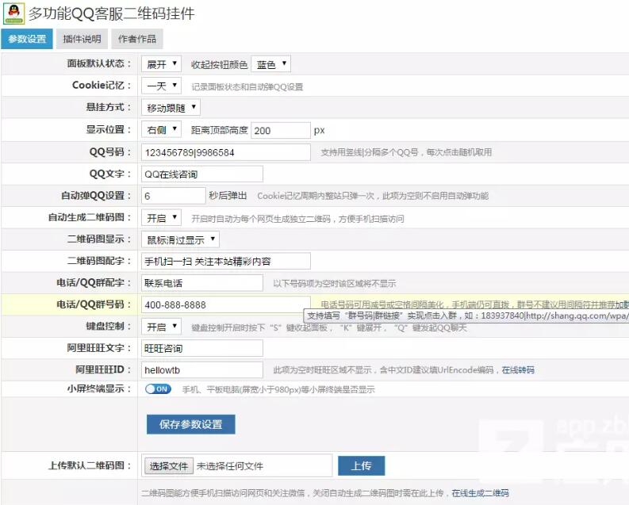Click the 二维码图配字 input field
Image resolution: width=629 pixels, height=505 pixels.
[x=226, y=262]
